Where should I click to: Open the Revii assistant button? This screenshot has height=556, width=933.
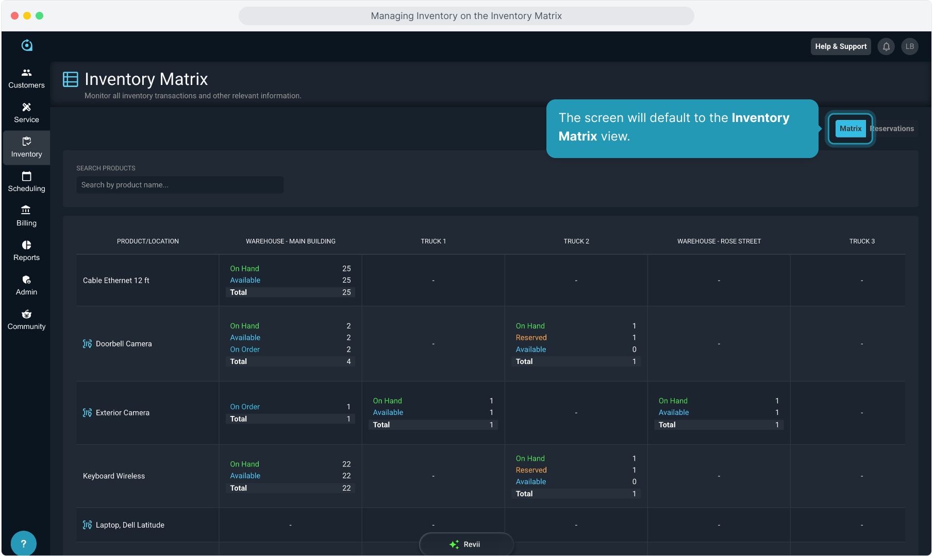(466, 544)
